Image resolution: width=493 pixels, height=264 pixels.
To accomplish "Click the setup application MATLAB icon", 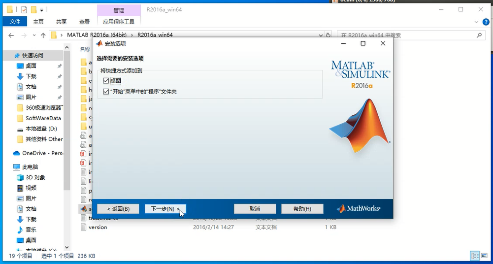I will point(83,209).
